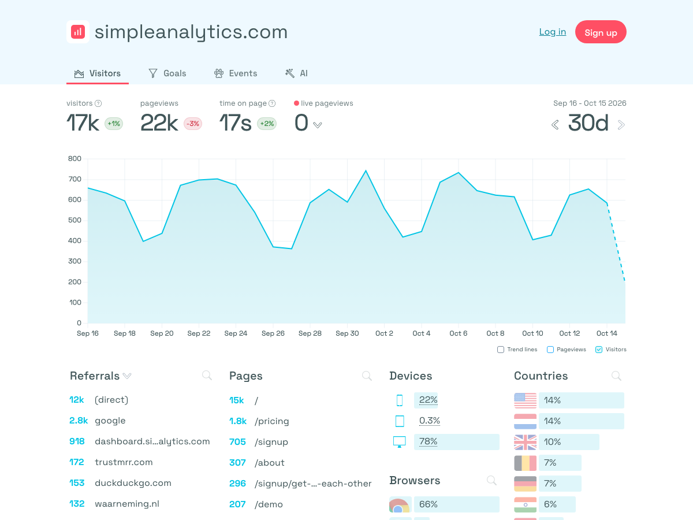Click the India flag

[x=526, y=504]
